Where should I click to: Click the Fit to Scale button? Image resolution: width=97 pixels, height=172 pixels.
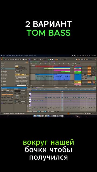[x=23, y=91]
